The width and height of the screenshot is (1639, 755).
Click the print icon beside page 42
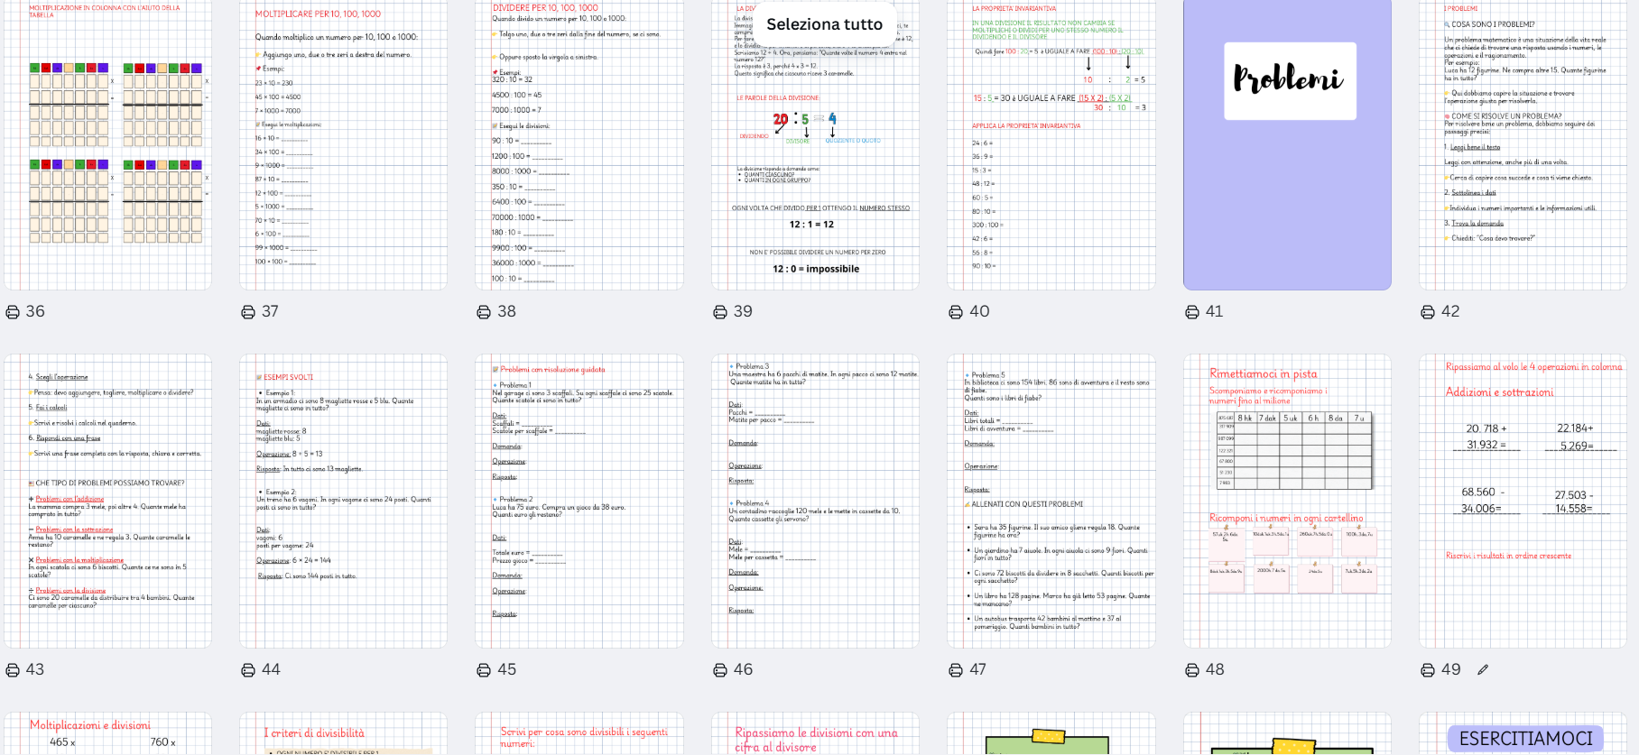pyautogui.click(x=1428, y=312)
